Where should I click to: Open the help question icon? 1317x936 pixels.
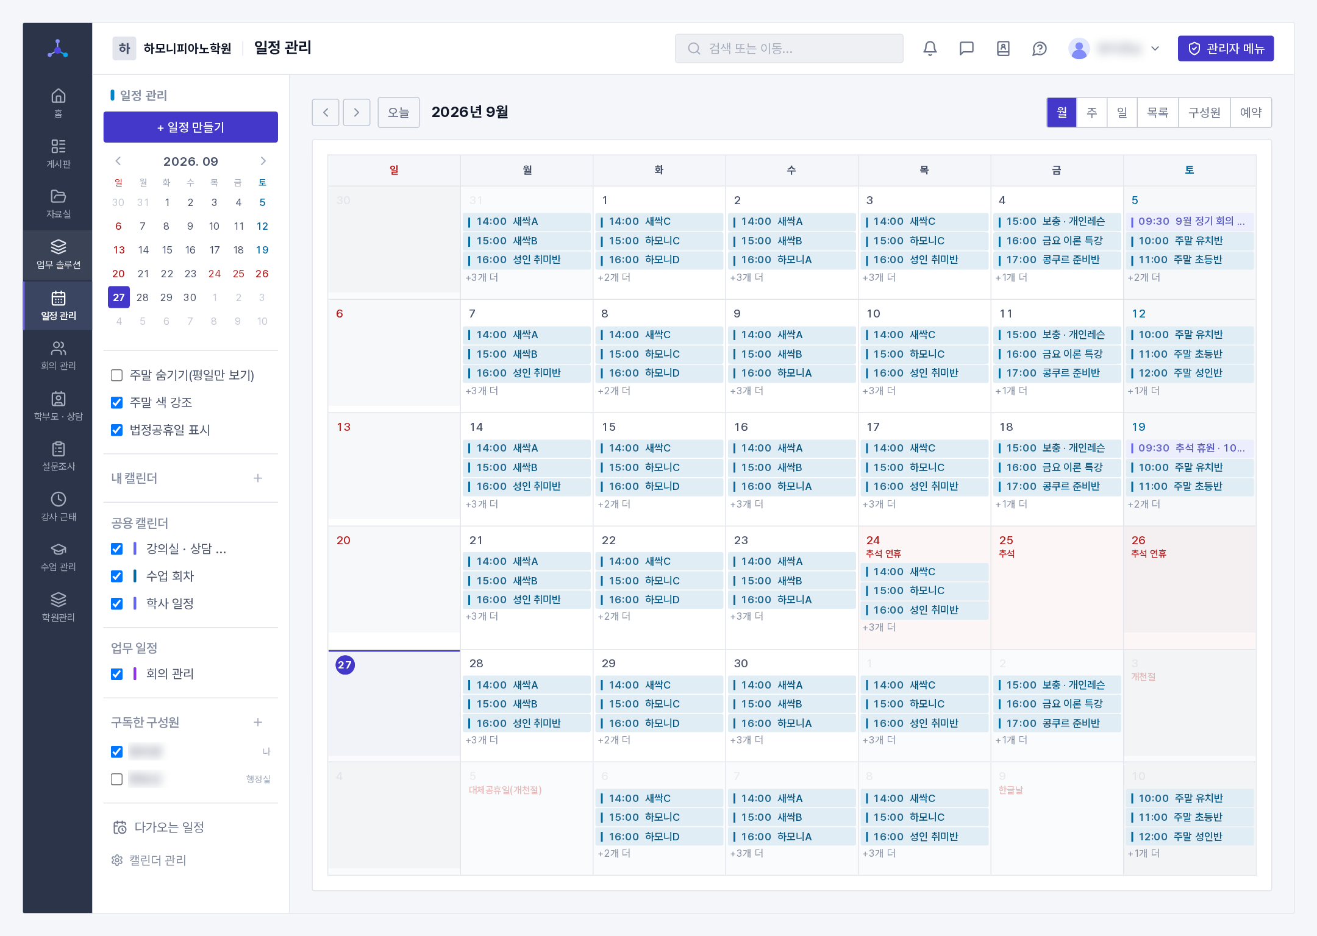tap(1040, 49)
